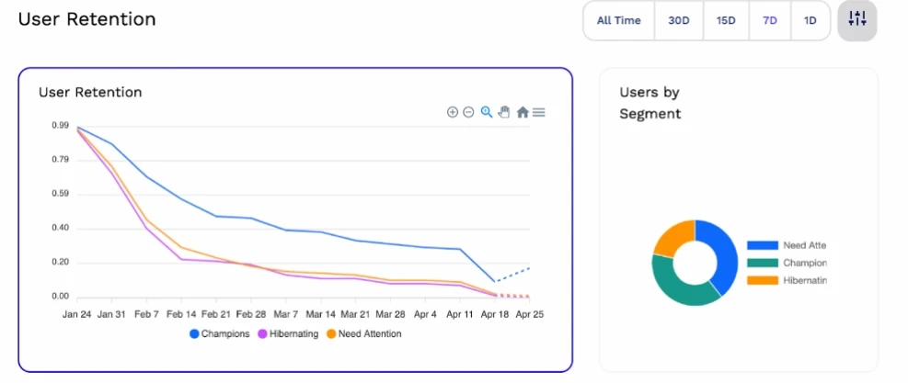The image size is (908, 383).
Task: Click the Mar 21 axis label
Action: [355, 315]
